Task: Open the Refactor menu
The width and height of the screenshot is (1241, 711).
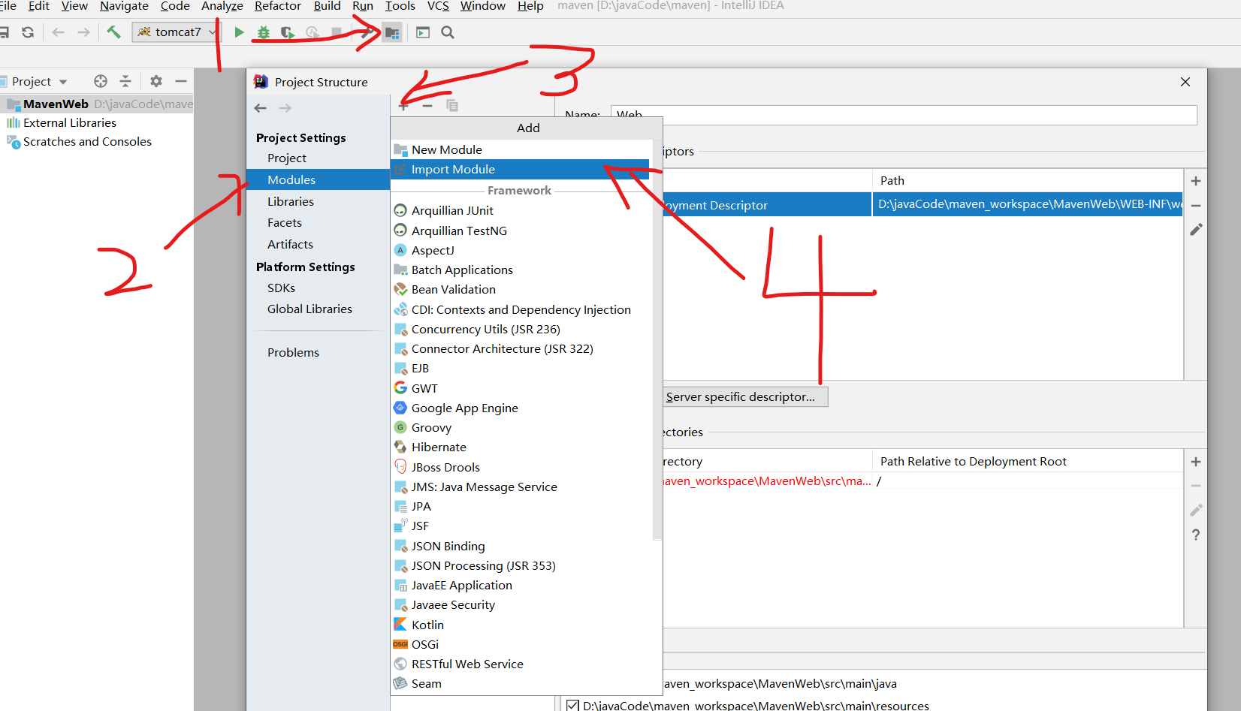Action: (x=278, y=6)
